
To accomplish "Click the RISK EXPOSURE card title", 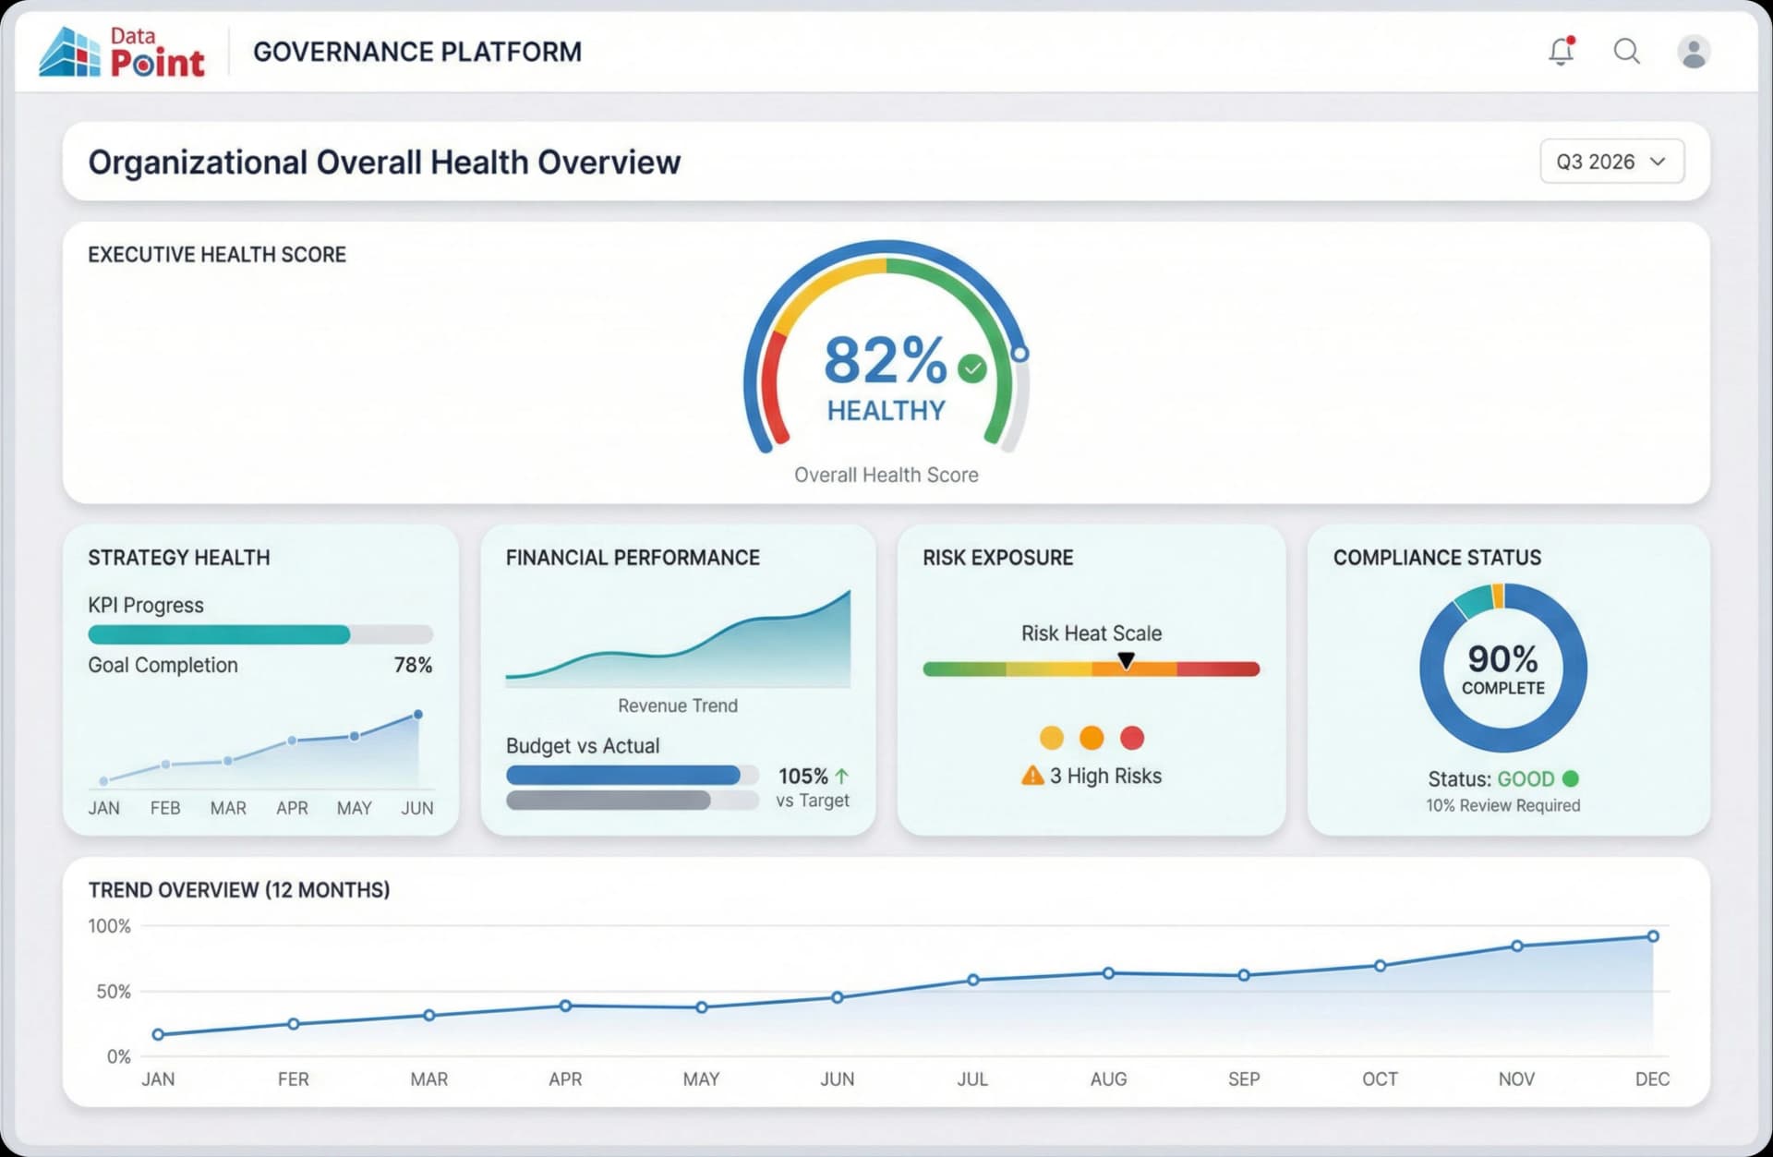I will [998, 558].
